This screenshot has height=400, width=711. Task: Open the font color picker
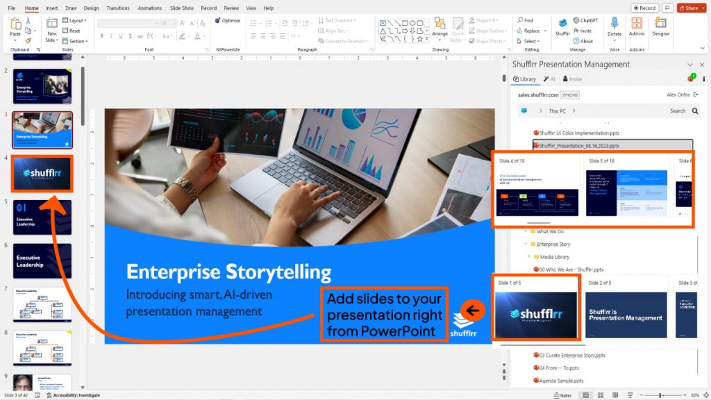tap(198, 36)
